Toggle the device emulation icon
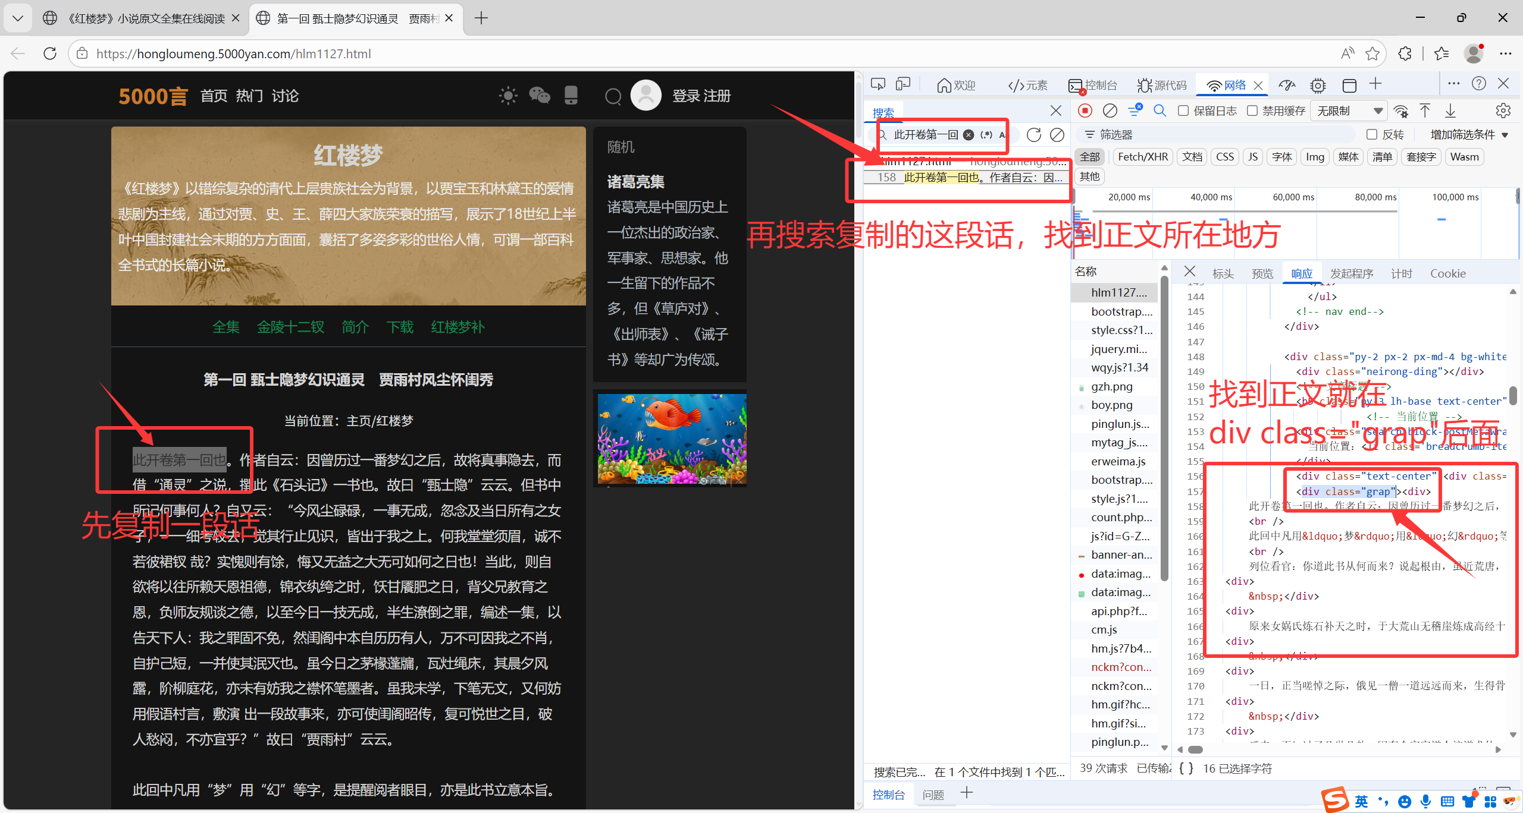Image resolution: width=1523 pixels, height=813 pixels. click(903, 84)
